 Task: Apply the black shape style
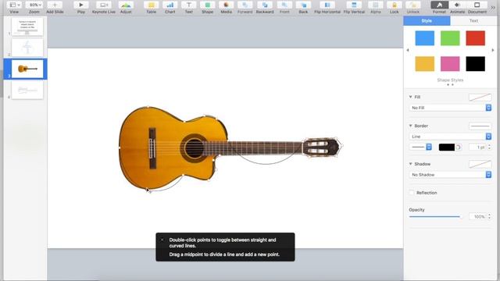pos(476,64)
